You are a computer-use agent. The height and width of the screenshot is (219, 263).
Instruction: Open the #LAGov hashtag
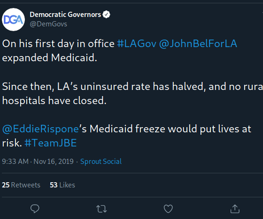tap(137, 43)
